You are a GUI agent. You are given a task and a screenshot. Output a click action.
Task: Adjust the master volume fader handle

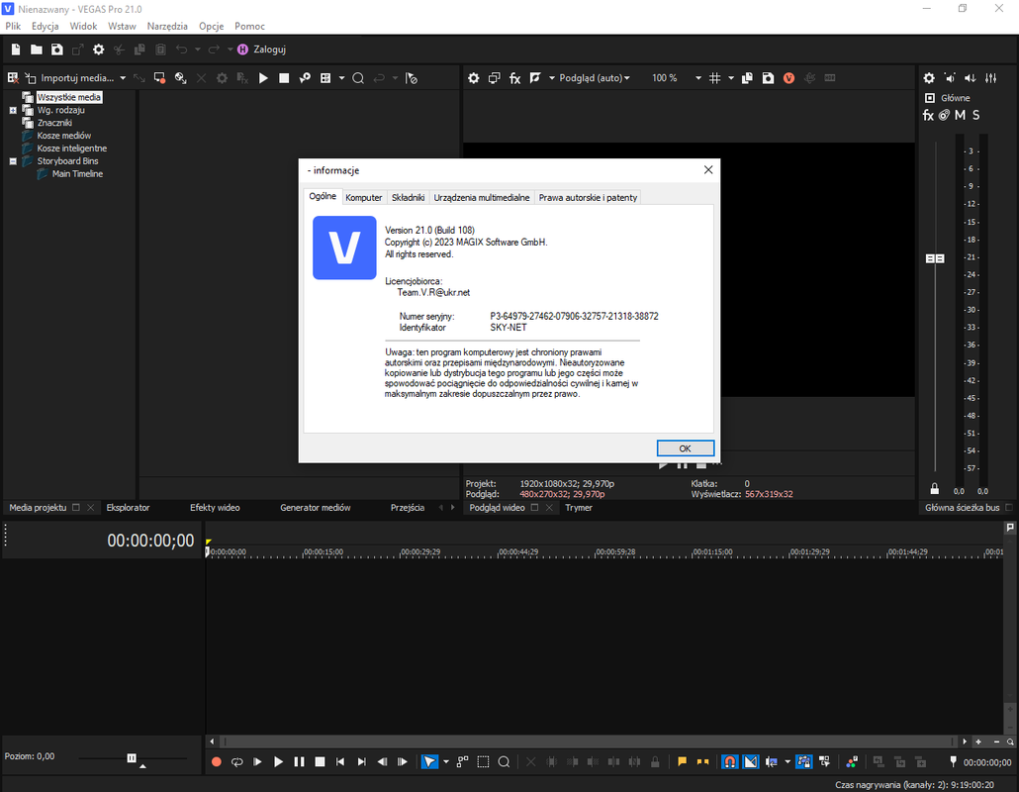coord(935,258)
